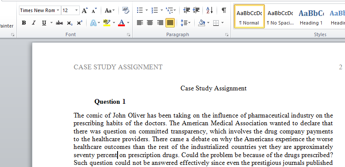
Task: Click the Case Study Assignment title text
Action: point(214,88)
